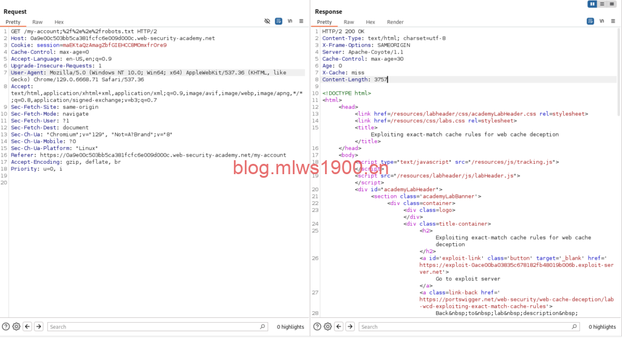
Task: Click magnifier icon in Response search box
Action: point(575,326)
